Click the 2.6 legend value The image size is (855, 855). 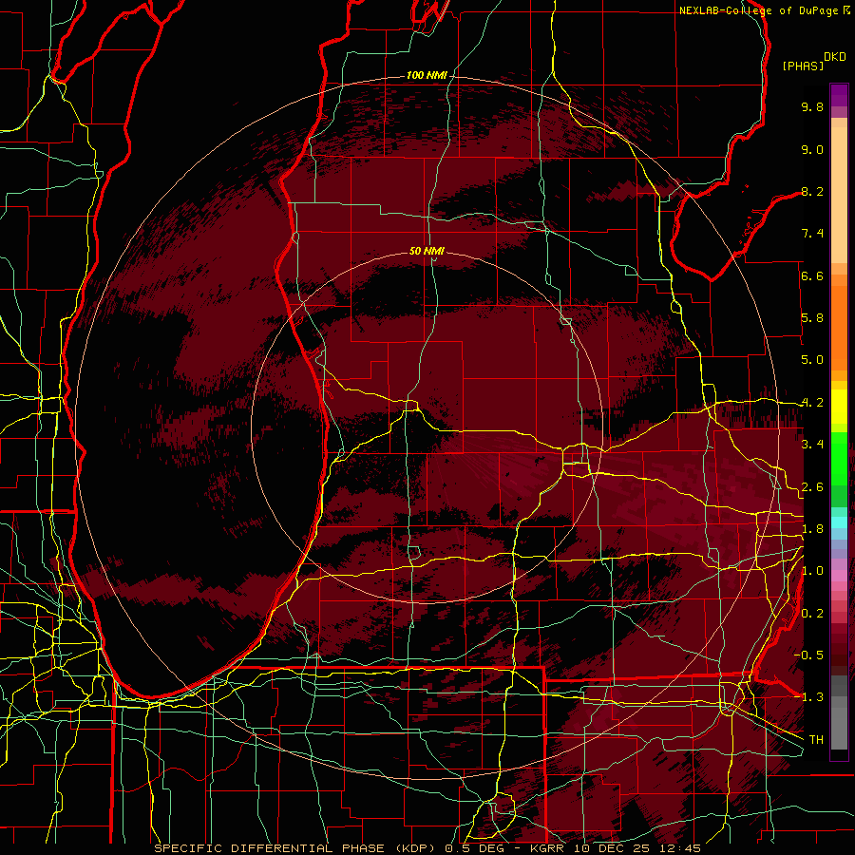click(812, 487)
